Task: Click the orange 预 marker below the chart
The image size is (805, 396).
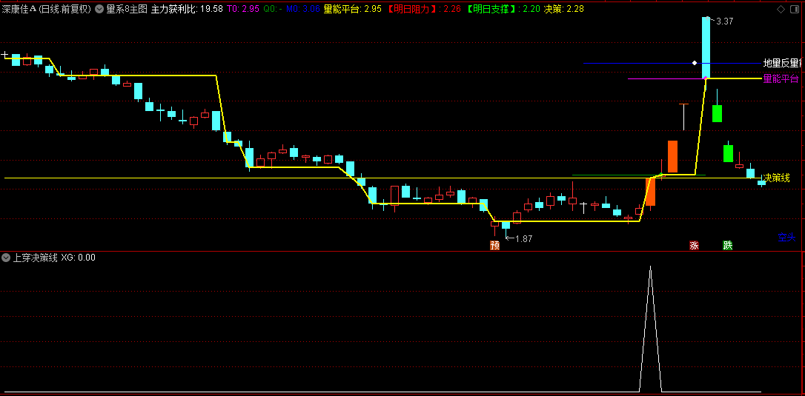Action: pyautogui.click(x=495, y=245)
